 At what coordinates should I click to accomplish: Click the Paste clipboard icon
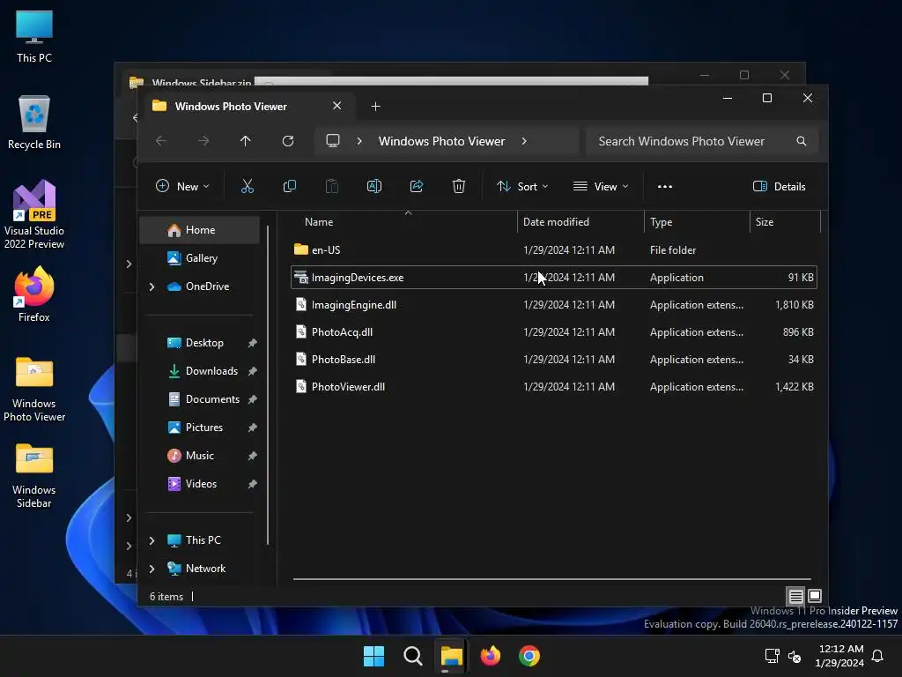click(332, 187)
